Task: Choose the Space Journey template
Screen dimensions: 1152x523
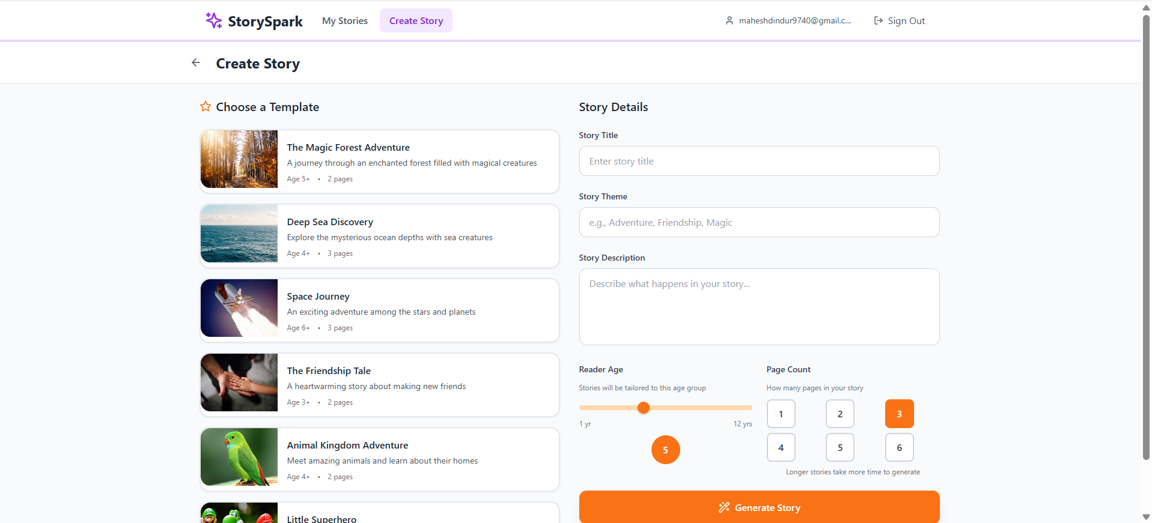Action: click(x=379, y=310)
